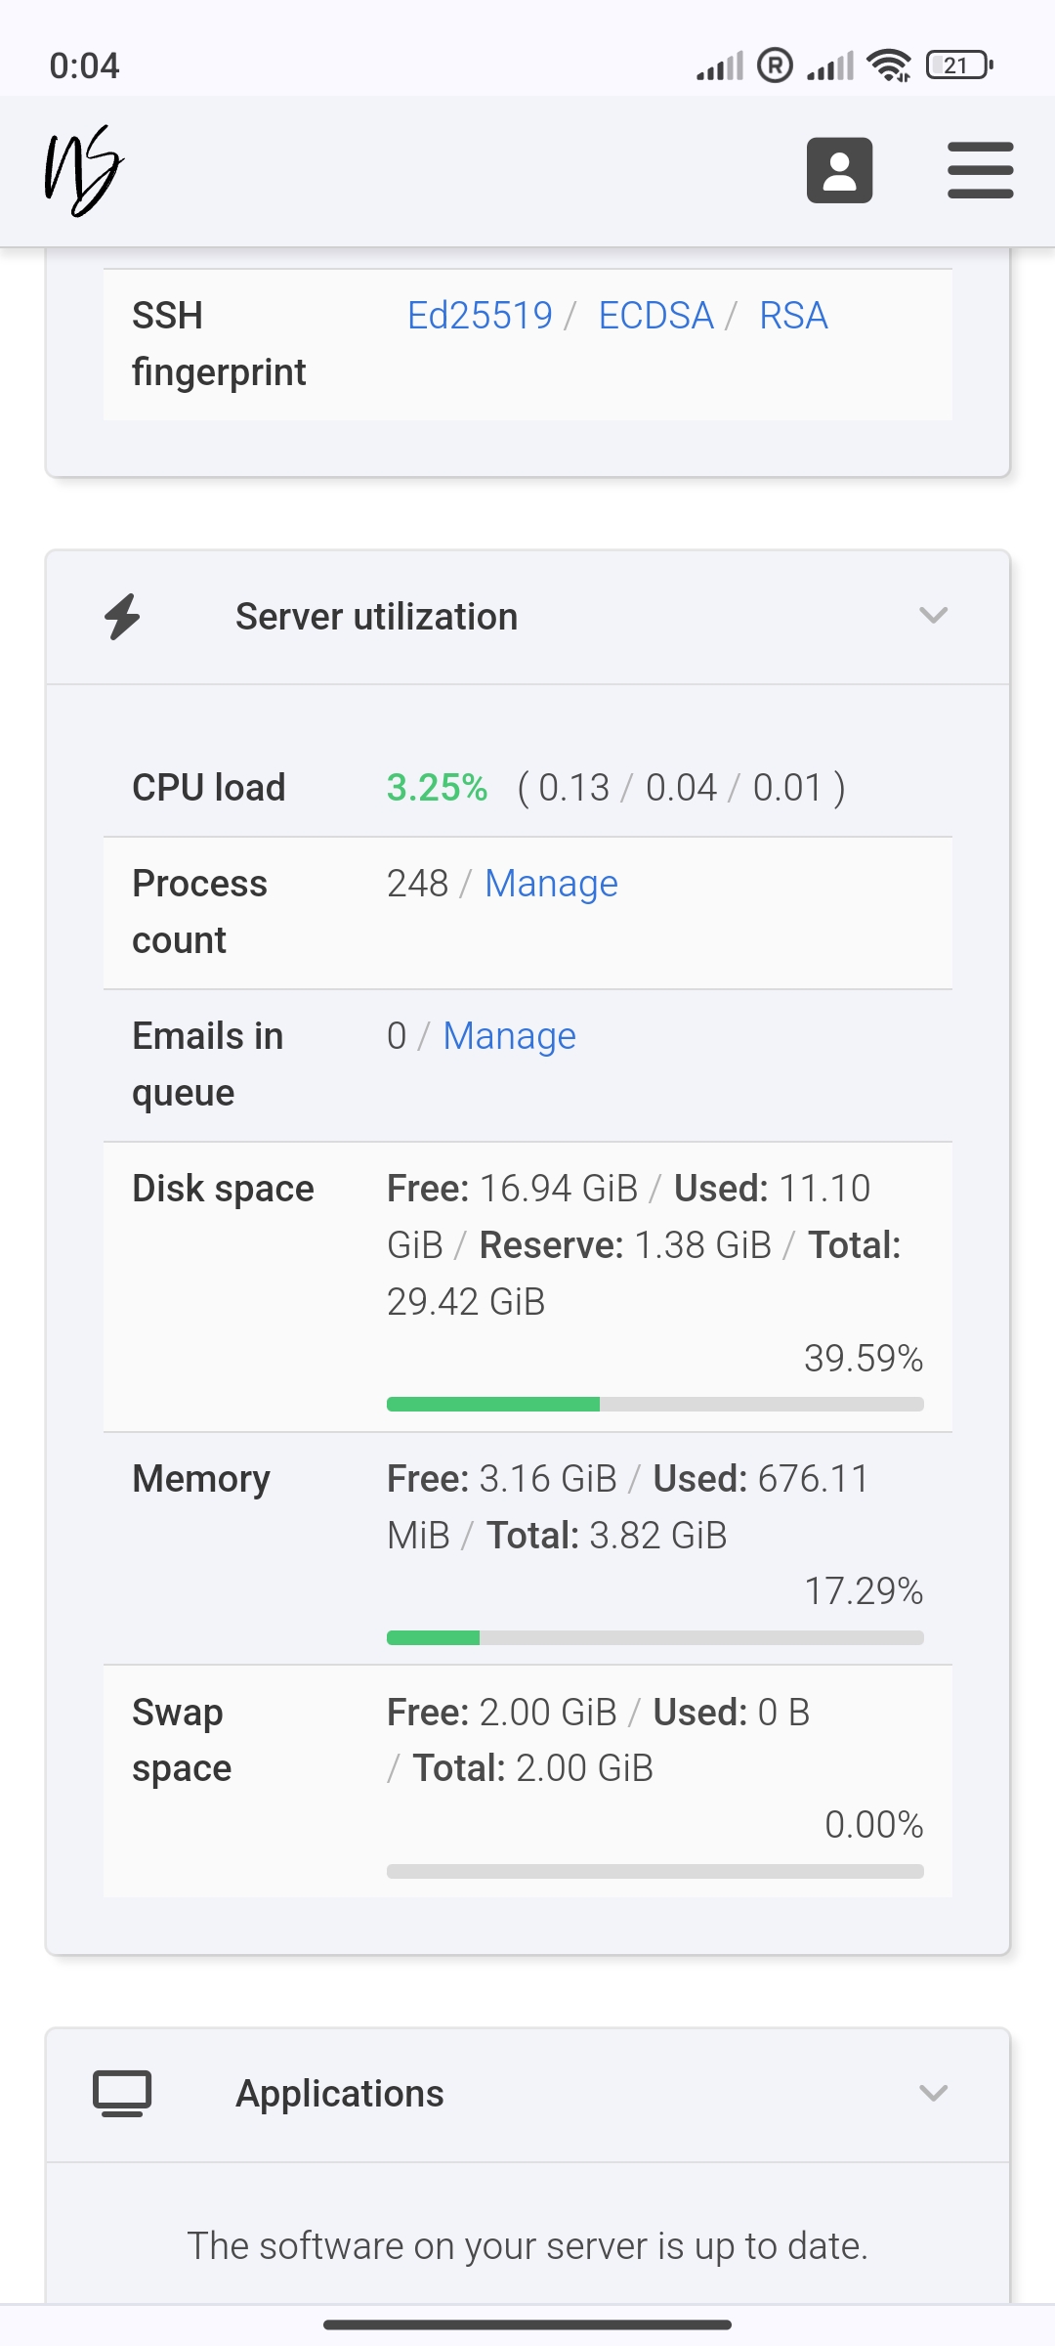Open the Ed25519 SSH fingerprint link

tap(480, 316)
